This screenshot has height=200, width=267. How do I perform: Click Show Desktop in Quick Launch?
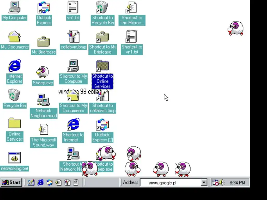(31, 183)
